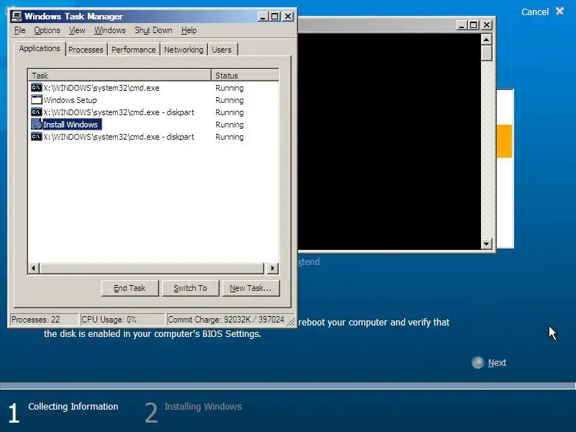Switch to the Applications tab
The image size is (576, 432).
(40, 48)
